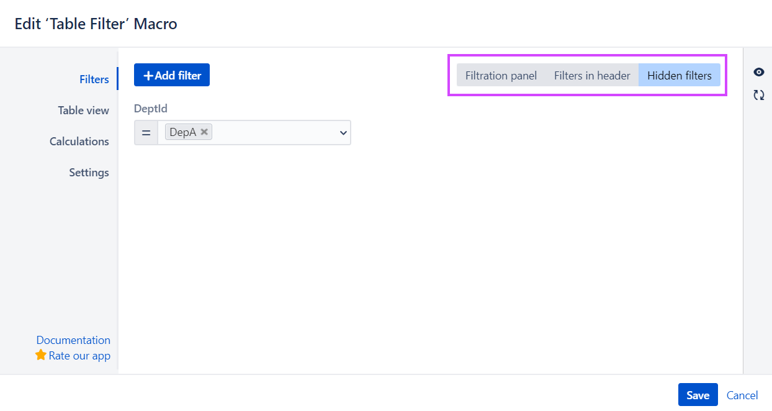Switch to the Table view section
Image resolution: width=772 pixels, height=411 pixels.
83,110
